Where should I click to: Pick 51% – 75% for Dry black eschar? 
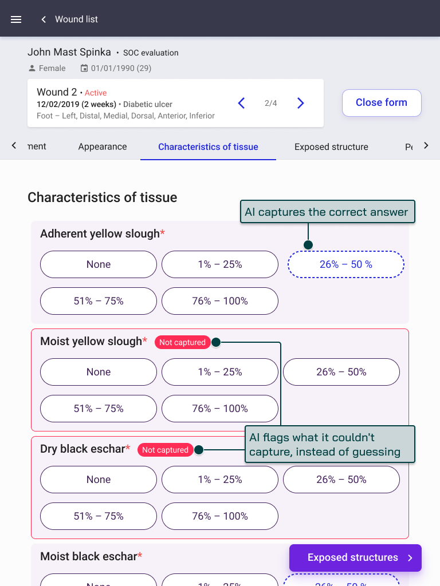coord(99,516)
